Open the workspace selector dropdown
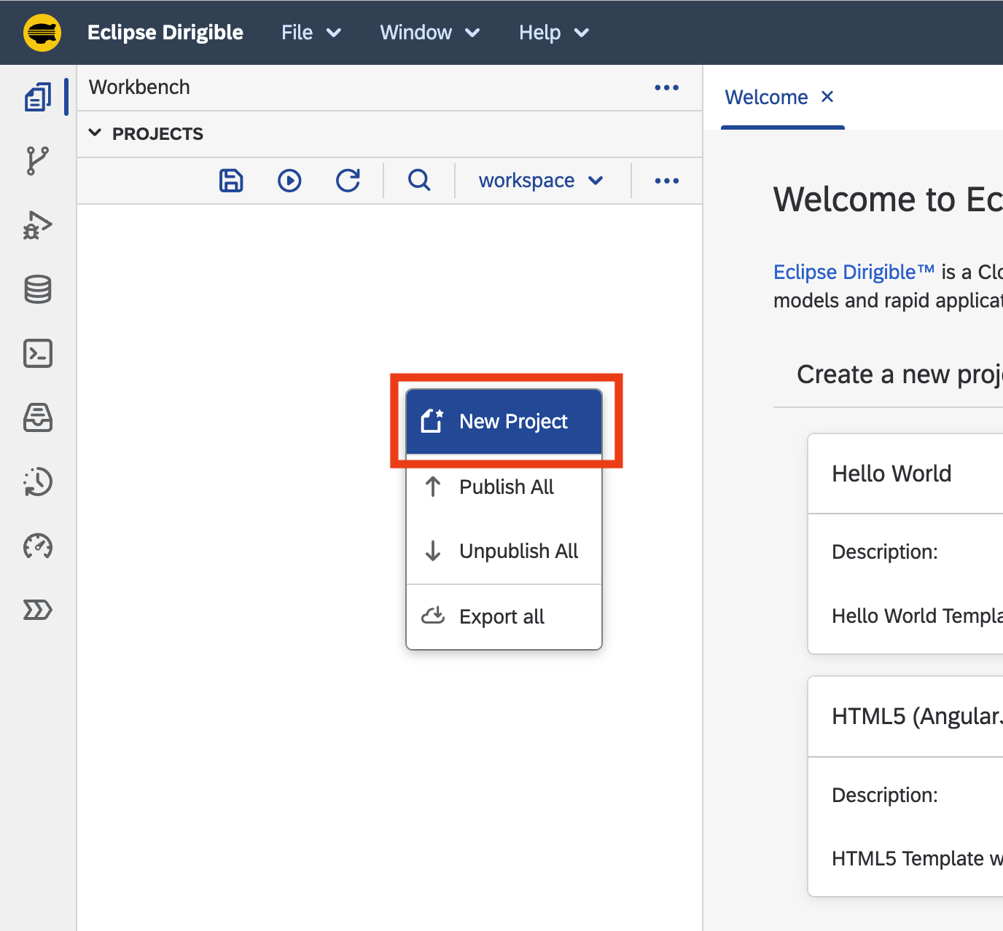The image size is (1003, 931). point(541,180)
